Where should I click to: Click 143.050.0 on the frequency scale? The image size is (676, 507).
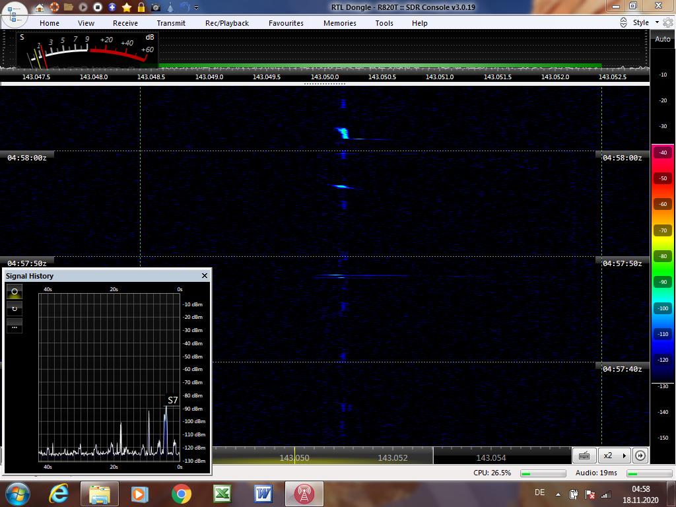325,77
